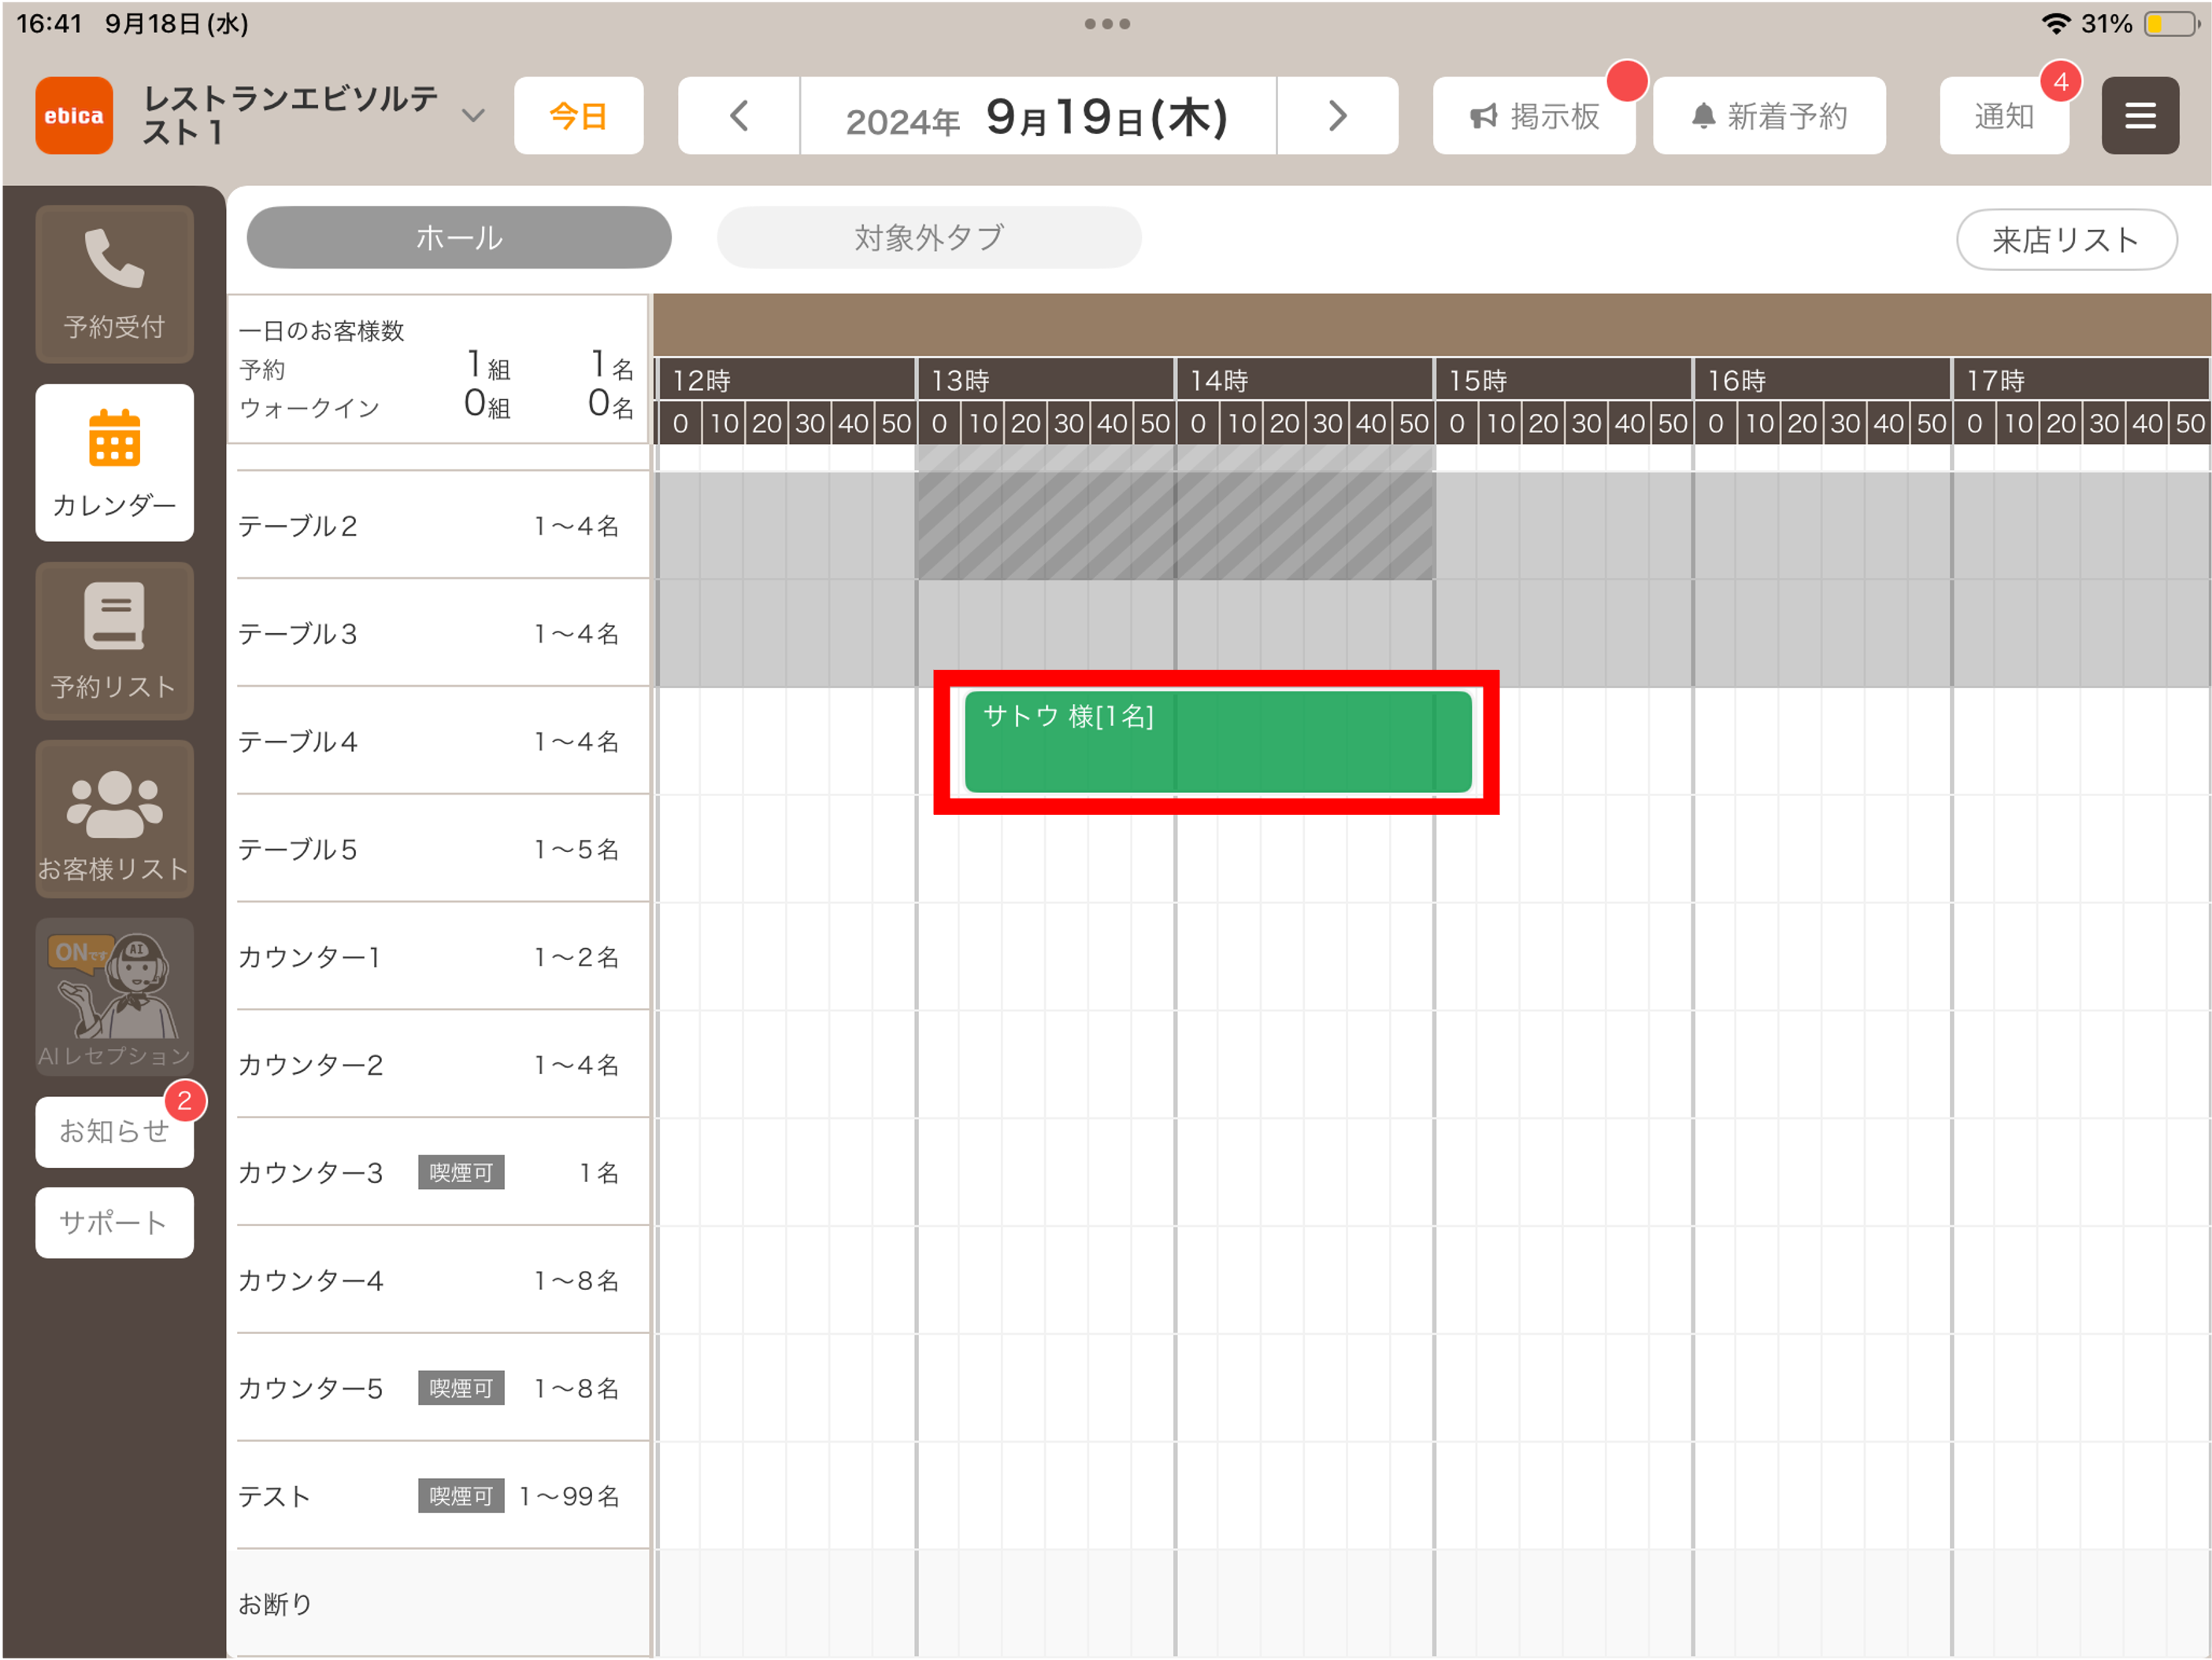This screenshot has height=1660, width=2212.
Task: Open the お客様リスト people icon
Action: 114,819
